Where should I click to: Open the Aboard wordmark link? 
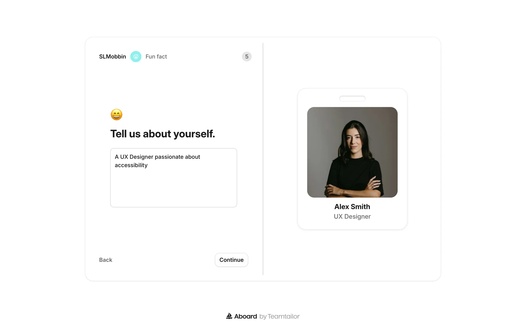coord(246,316)
